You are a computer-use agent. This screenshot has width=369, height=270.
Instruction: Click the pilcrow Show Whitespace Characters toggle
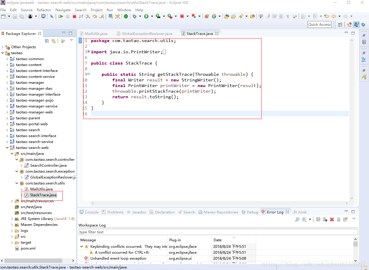pos(288,16)
